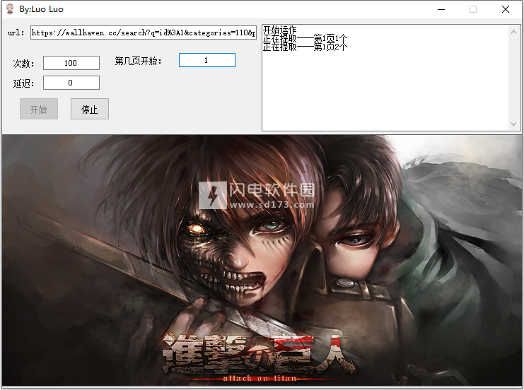Click the 次数: label
This screenshot has height=390, width=524.
[23, 64]
